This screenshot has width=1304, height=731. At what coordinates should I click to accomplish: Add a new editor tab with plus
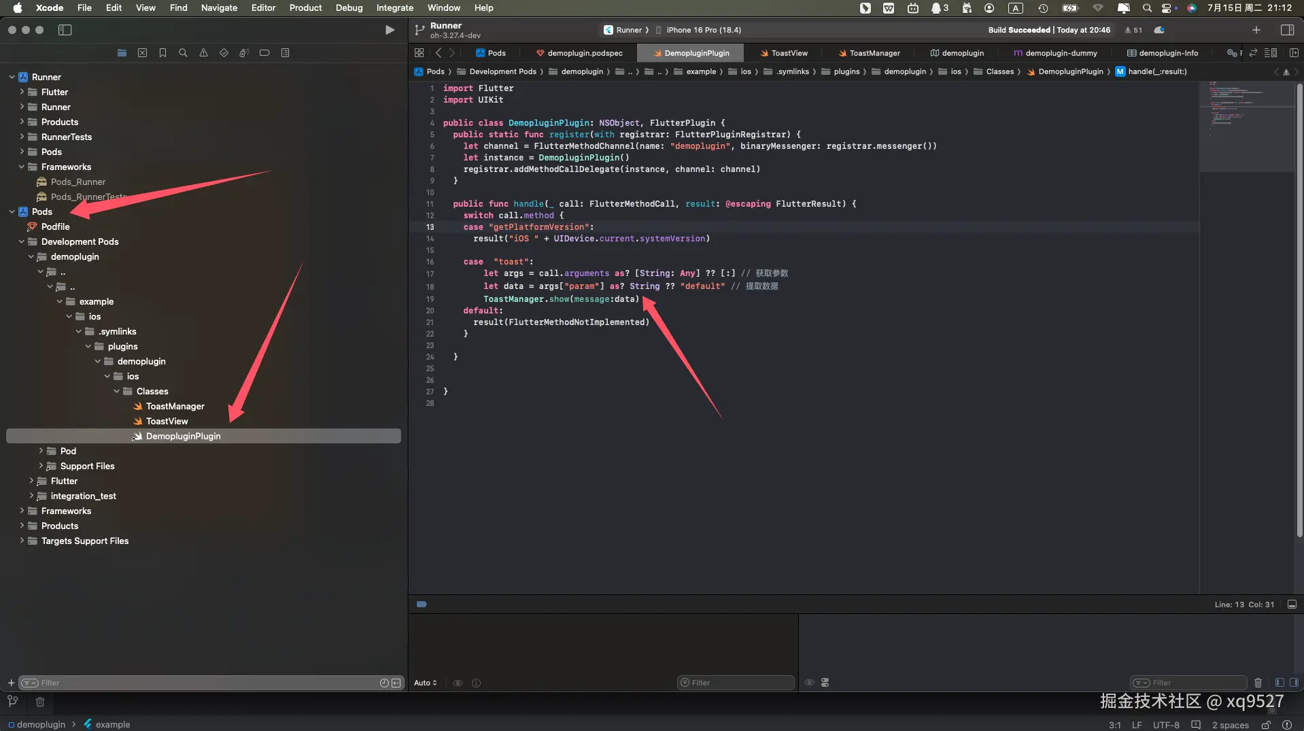[x=1256, y=30]
